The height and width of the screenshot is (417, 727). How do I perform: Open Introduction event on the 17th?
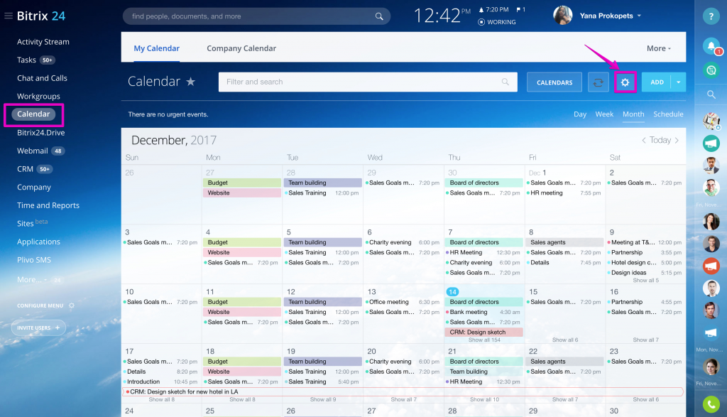click(x=161, y=381)
